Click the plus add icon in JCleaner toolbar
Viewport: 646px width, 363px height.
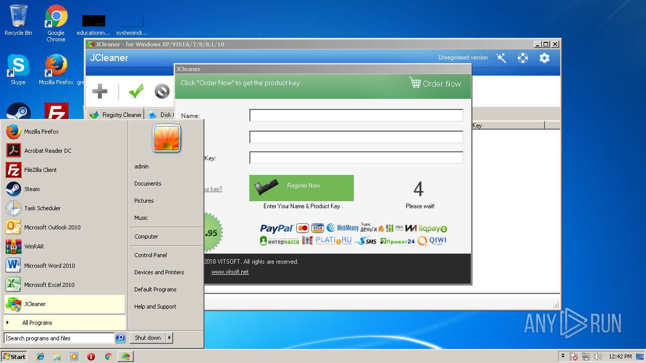coord(100,91)
